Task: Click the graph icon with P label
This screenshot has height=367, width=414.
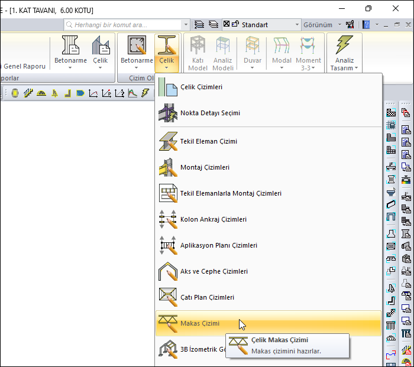Action: pyautogui.click(x=106, y=93)
